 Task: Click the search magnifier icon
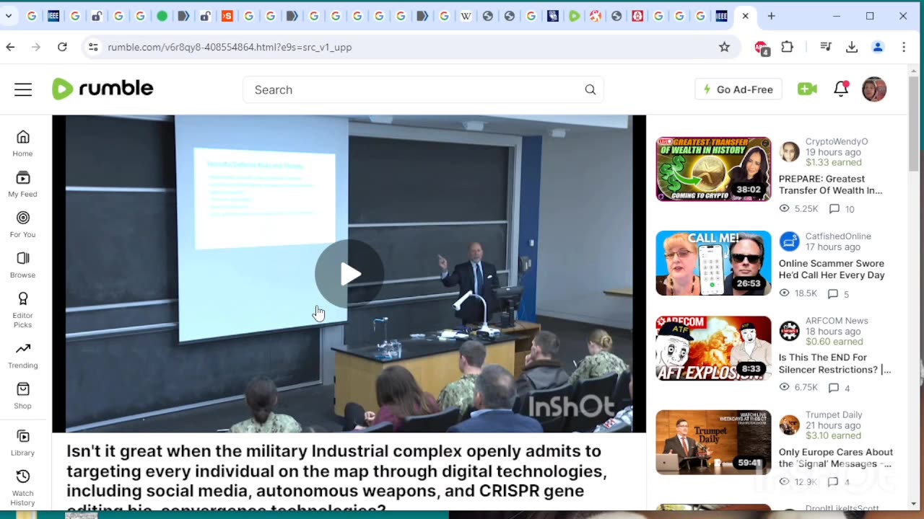pos(590,89)
